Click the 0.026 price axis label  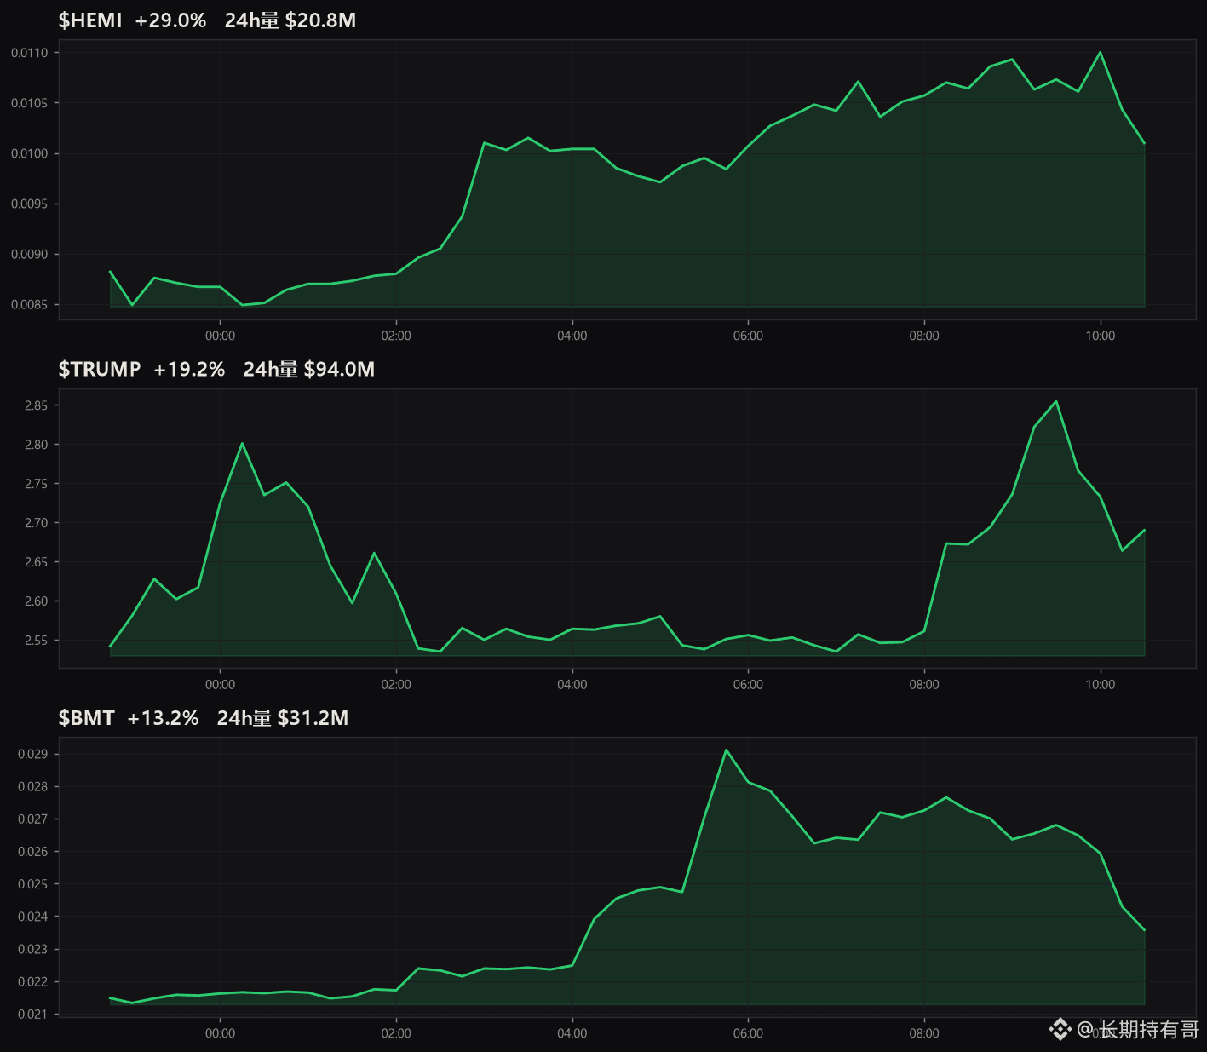(x=32, y=851)
